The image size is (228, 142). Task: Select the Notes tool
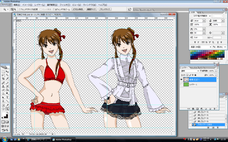pyautogui.click(x=3, y=105)
